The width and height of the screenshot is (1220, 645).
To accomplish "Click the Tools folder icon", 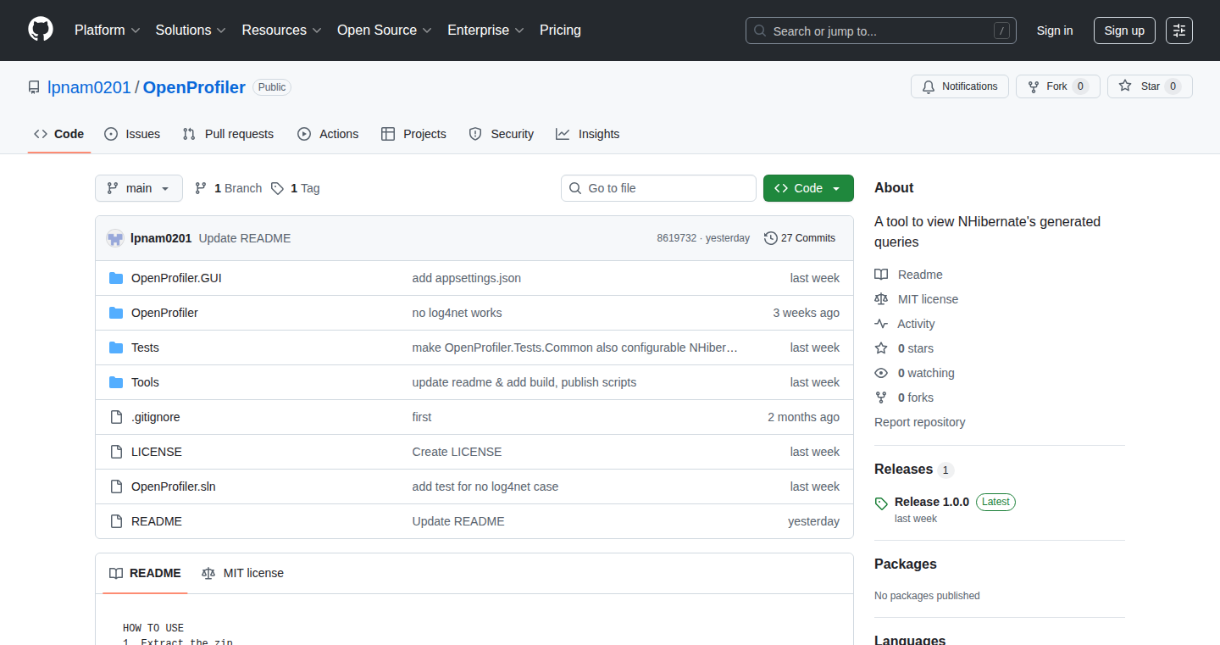I will point(116,382).
